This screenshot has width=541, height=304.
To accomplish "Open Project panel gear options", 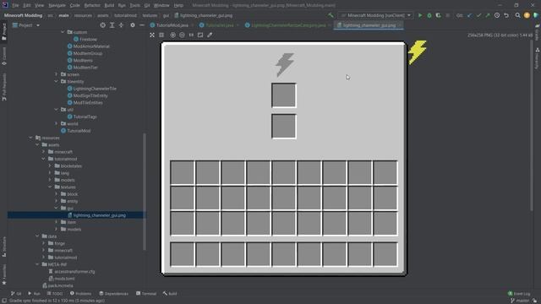I will 133,25.
